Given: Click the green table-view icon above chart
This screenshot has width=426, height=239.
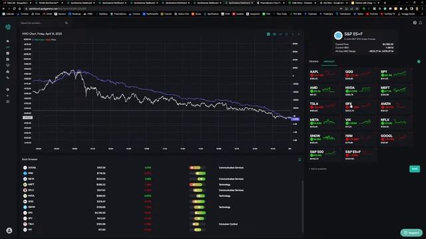Looking at the screenshot, I should click(268, 34).
